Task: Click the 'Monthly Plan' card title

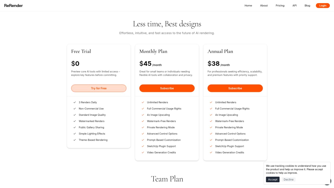Action: pos(153,51)
